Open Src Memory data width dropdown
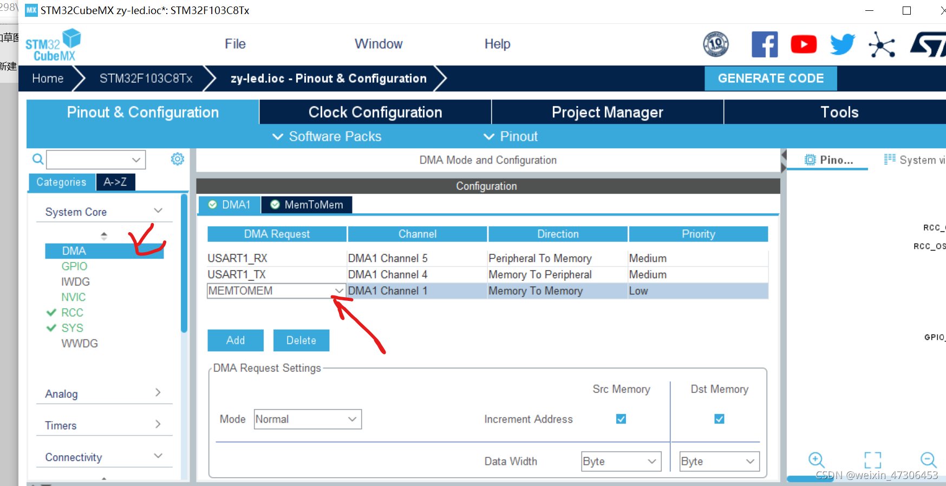 [x=621, y=461]
